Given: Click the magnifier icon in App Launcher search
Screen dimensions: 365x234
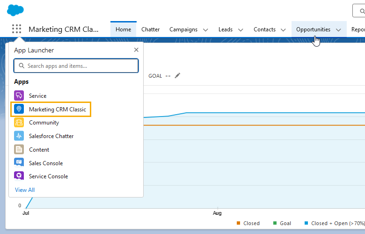Looking at the screenshot, I should (22, 66).
